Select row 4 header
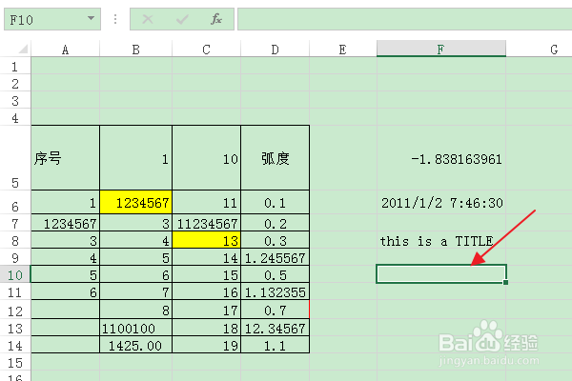572x381 pixels. click(15, 117)
